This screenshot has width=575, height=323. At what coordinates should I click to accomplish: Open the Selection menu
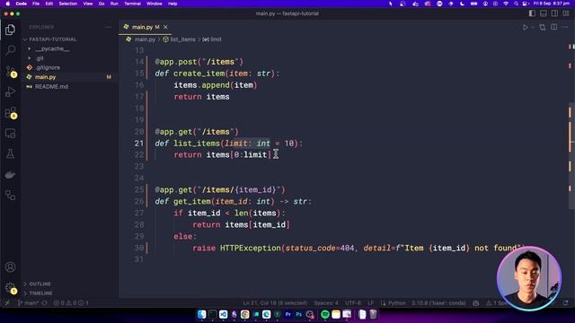(68, 4)
